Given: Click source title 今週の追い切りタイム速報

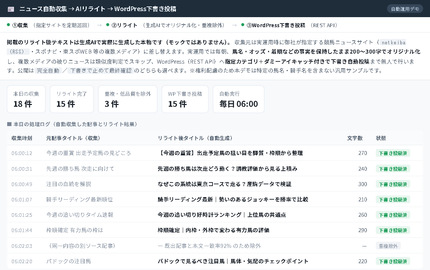Looking at the screenshot, I should (80, 215).
